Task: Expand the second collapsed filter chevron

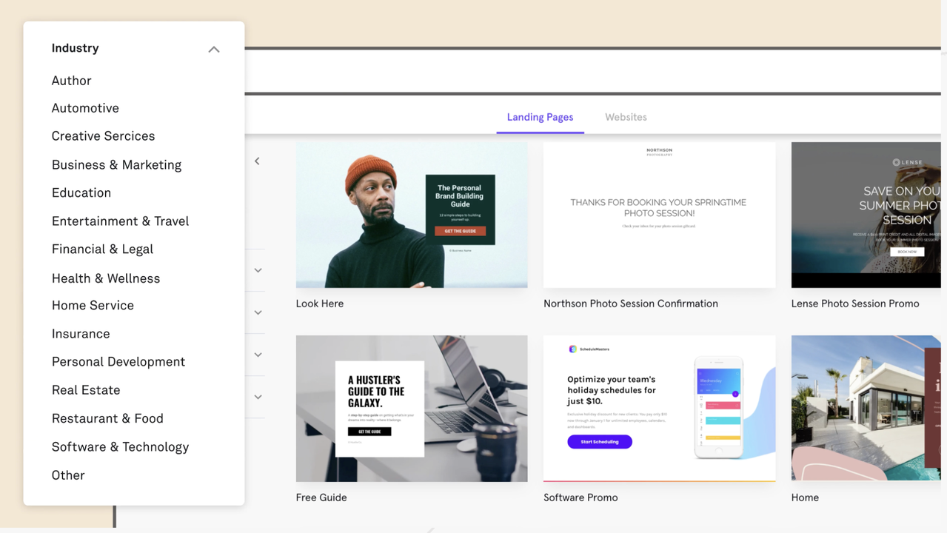Action: tap(257, 312)
